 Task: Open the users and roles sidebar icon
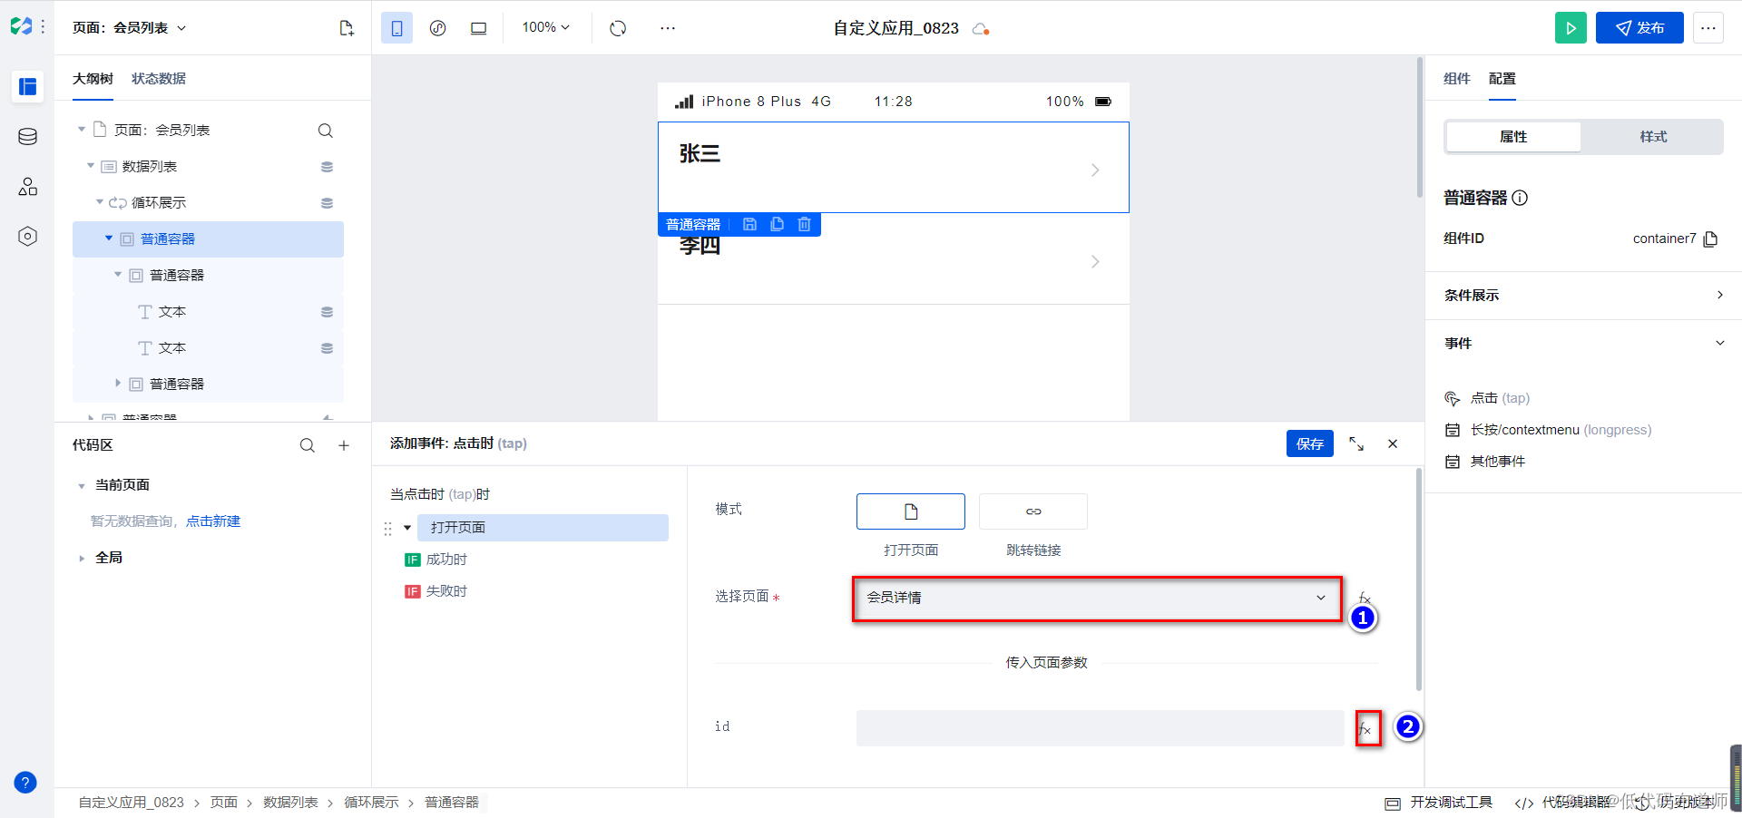click(27, 187)
